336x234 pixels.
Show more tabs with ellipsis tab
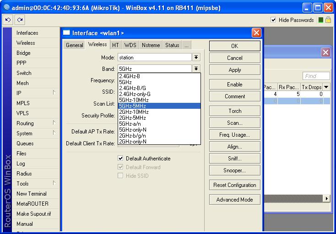coord(186,45)
